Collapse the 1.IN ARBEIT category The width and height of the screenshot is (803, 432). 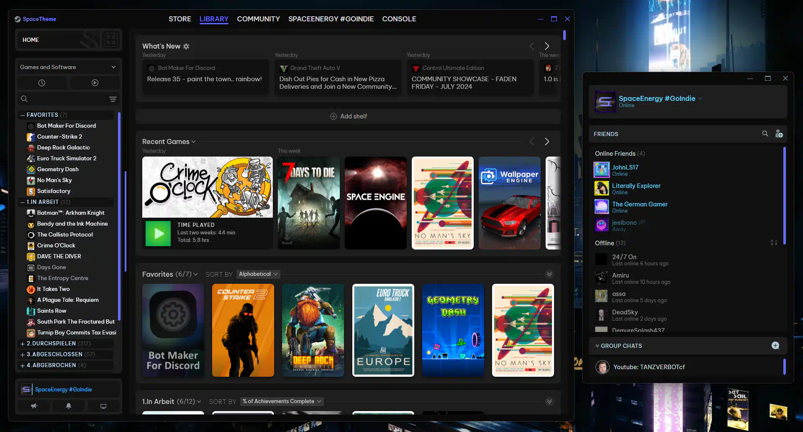pyautogui.click(x=23, y=202)
